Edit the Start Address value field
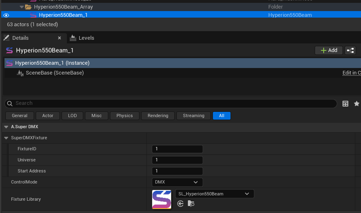The width and height of the screenshot is (361, 213). pyautogui.click(x=177, y=171)
